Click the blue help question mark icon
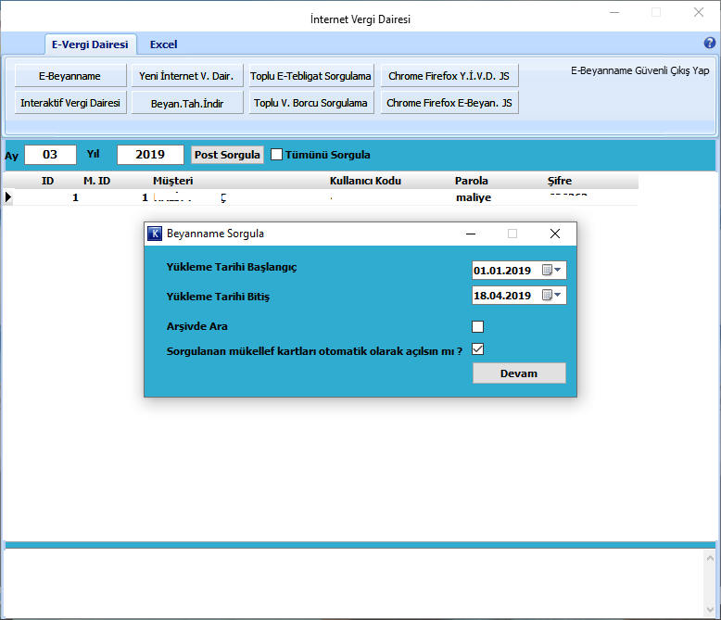721x620 pixels. 710,44
